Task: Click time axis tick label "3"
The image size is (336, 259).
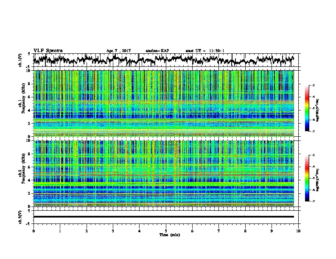Action: 113,231
